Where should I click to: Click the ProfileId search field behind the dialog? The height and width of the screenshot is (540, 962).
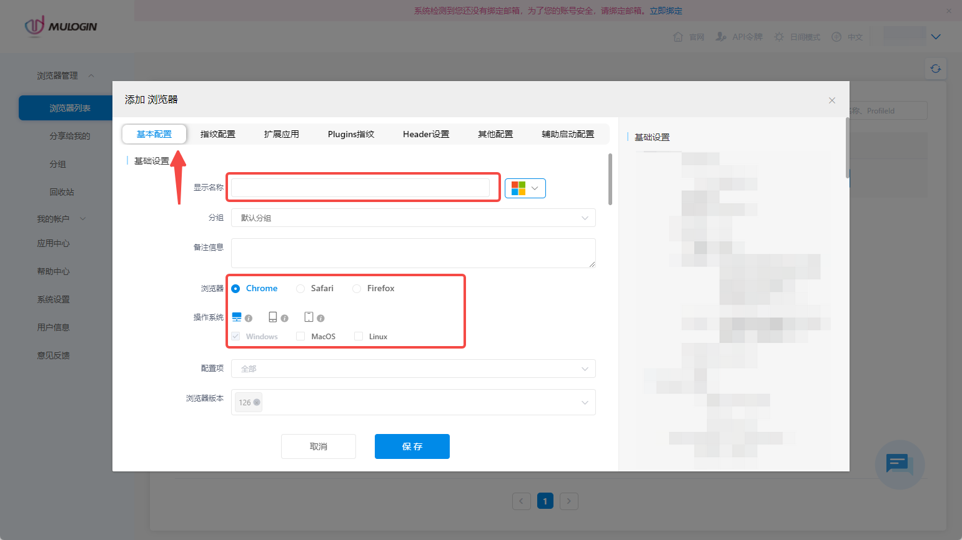tap(888, 110)
